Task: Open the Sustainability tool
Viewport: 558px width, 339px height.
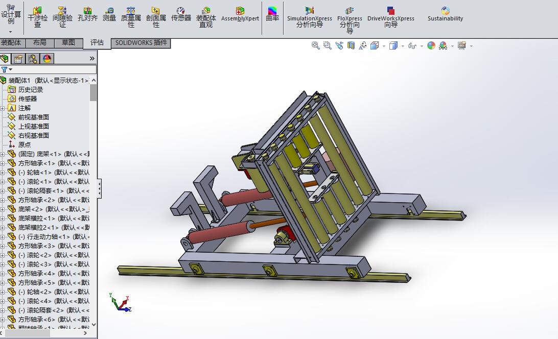Action: point(445,14)
